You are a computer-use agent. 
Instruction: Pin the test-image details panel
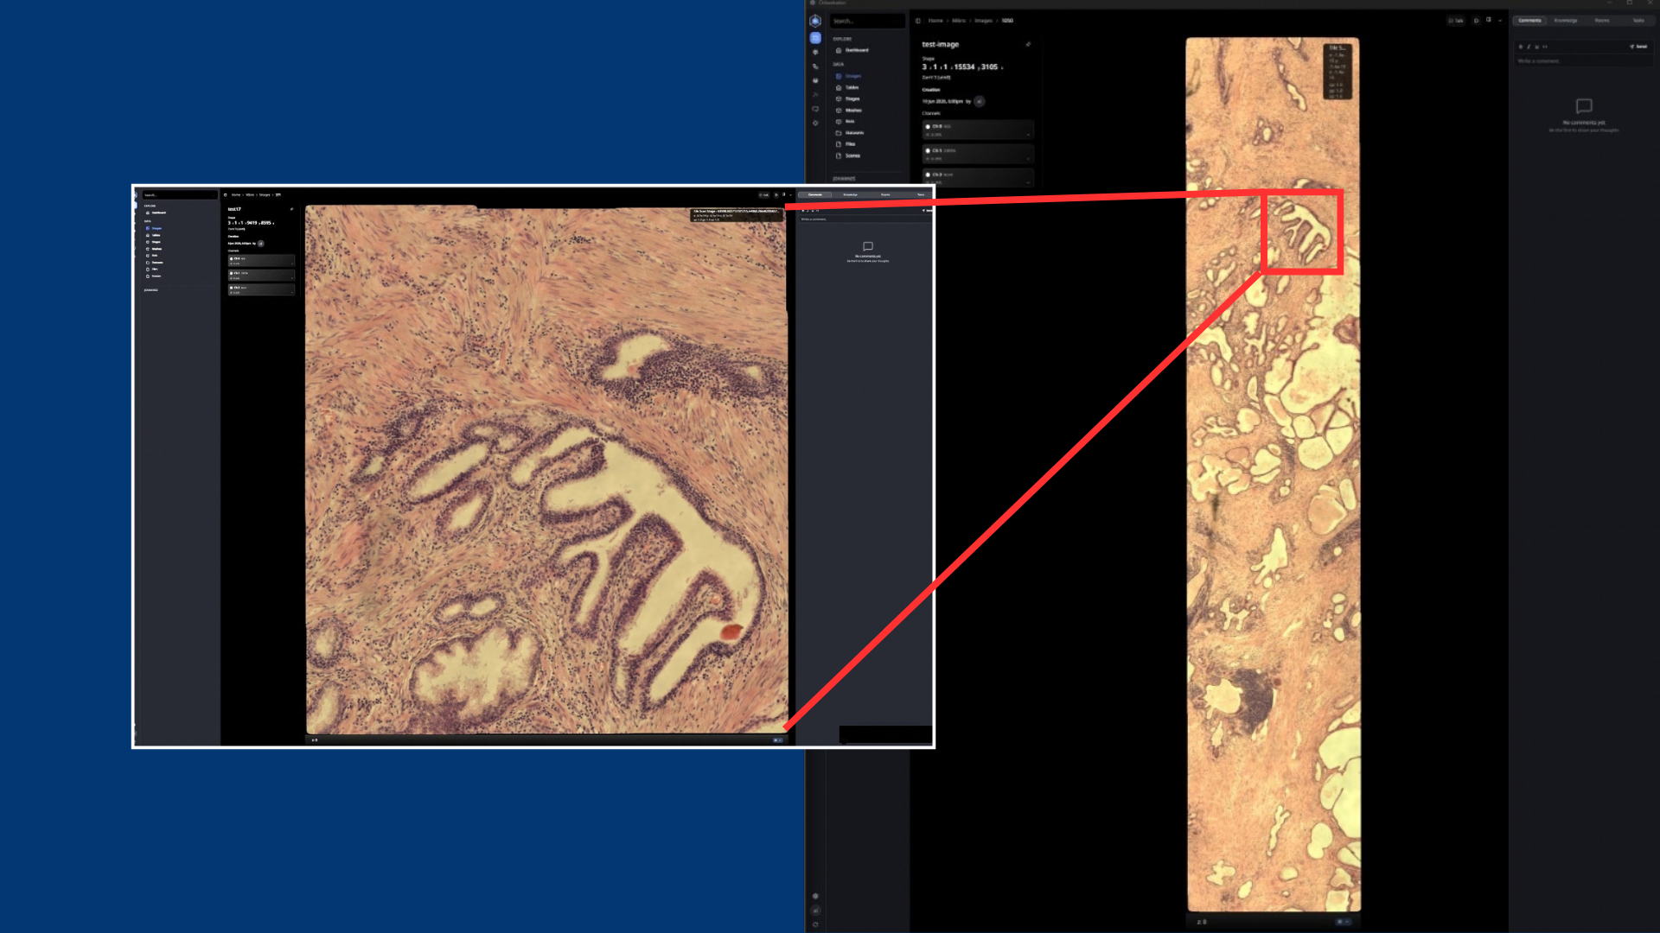1028,44
